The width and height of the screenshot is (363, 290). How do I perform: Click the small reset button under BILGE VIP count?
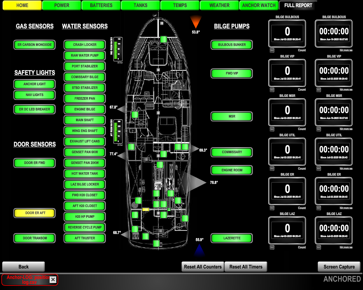tap(272, 90)
